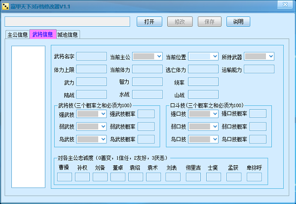Click the 陆战 input field

pyautogui.click(x=91, y=94)
